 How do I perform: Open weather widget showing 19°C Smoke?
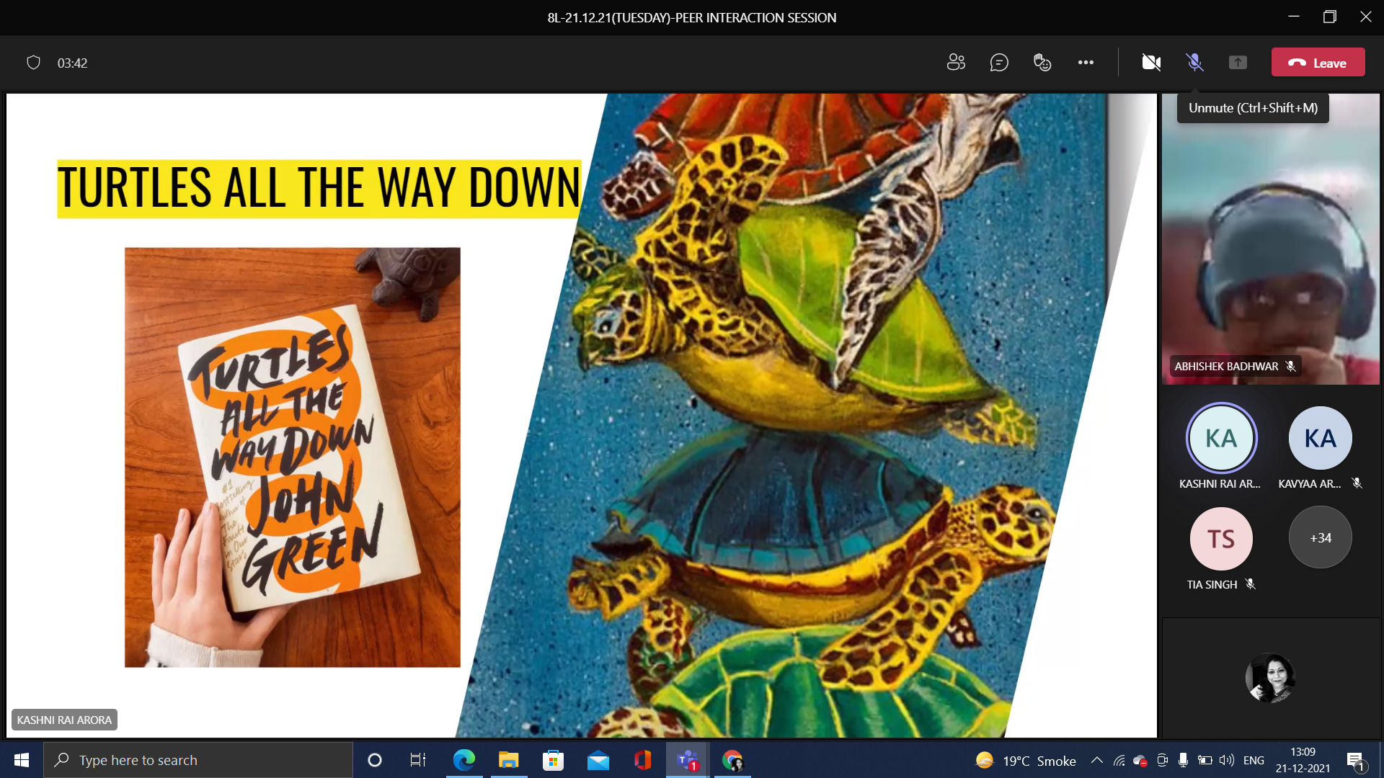1025,761
